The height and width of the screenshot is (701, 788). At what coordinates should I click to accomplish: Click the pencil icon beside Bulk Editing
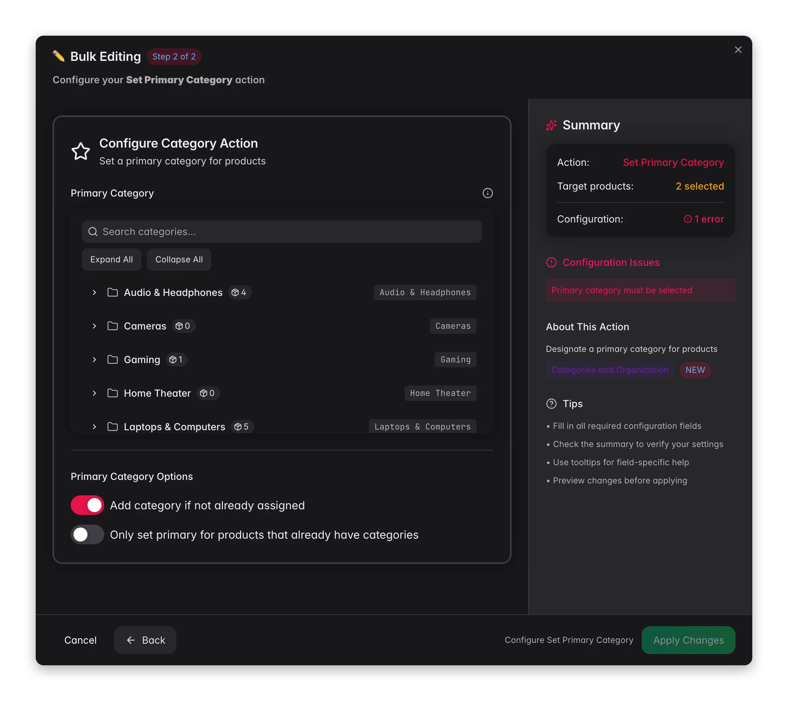click(58, 56)
